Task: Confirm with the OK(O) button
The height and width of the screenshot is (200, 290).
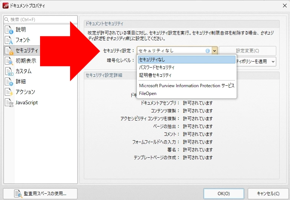Action: (x=224, y=194)
